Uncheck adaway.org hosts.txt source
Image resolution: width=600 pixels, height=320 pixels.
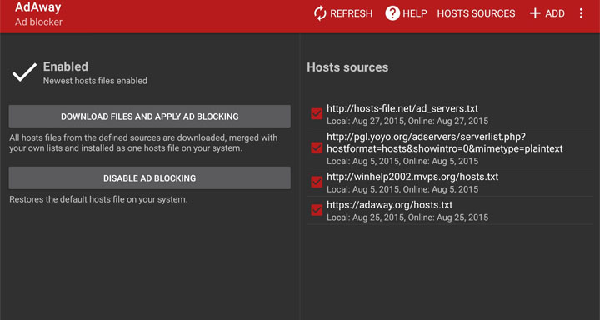pyautogui.click(x=317, y=210)
